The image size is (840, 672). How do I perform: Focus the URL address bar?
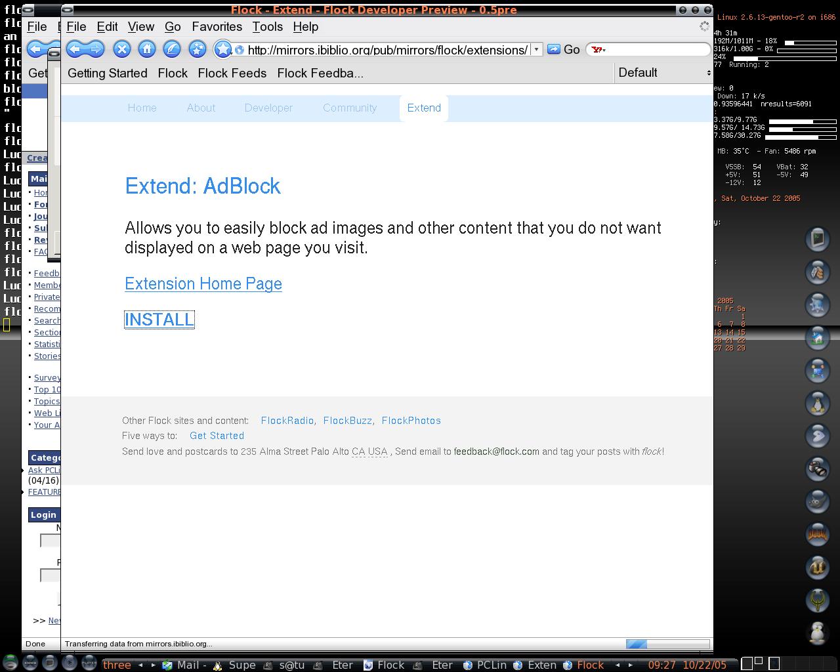point(387,50)
